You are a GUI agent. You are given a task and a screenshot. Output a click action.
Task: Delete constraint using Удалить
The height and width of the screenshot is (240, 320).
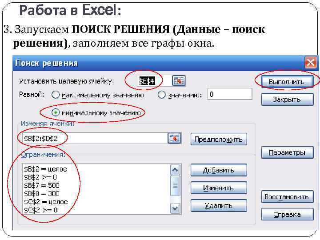point(219,205)
